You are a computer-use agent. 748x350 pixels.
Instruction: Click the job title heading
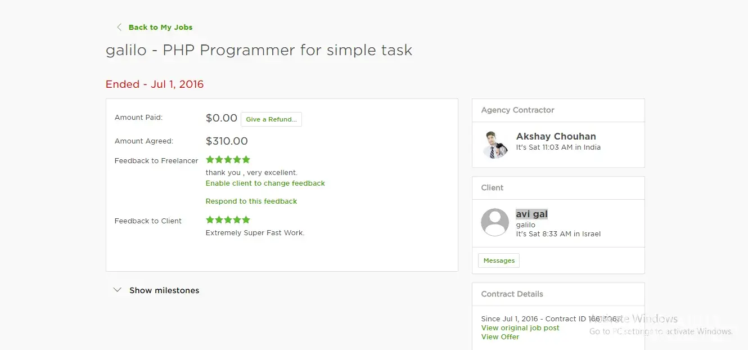[x=259, y=50]
